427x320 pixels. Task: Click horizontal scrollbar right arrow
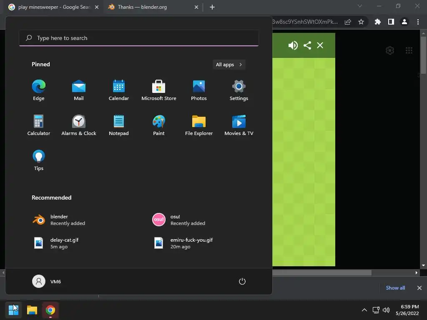coord(417,272)
